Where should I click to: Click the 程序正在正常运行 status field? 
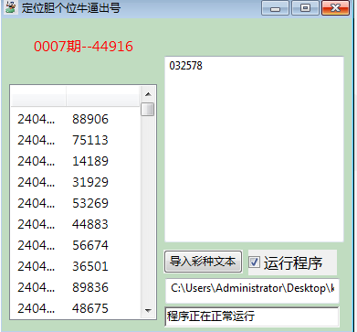(x=252, y=316)
